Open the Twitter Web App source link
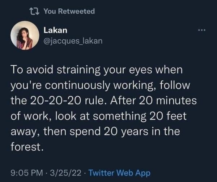 120,173
